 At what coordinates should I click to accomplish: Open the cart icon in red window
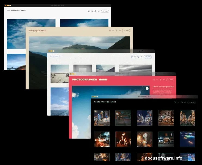coord(154,80)
